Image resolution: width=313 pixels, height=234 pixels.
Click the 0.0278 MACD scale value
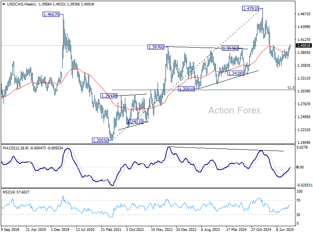point(302,147)
